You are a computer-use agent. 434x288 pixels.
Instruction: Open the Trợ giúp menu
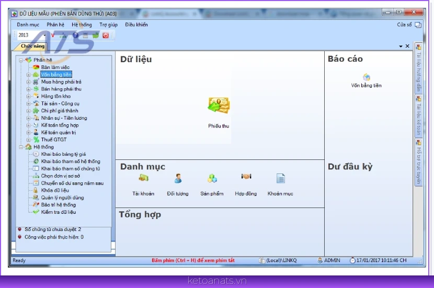pyautogui.click(x=109, y=25)
